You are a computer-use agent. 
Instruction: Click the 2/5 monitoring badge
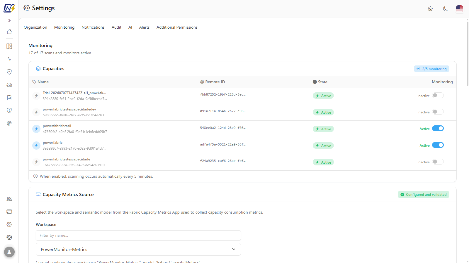click(x=431, y=69)
